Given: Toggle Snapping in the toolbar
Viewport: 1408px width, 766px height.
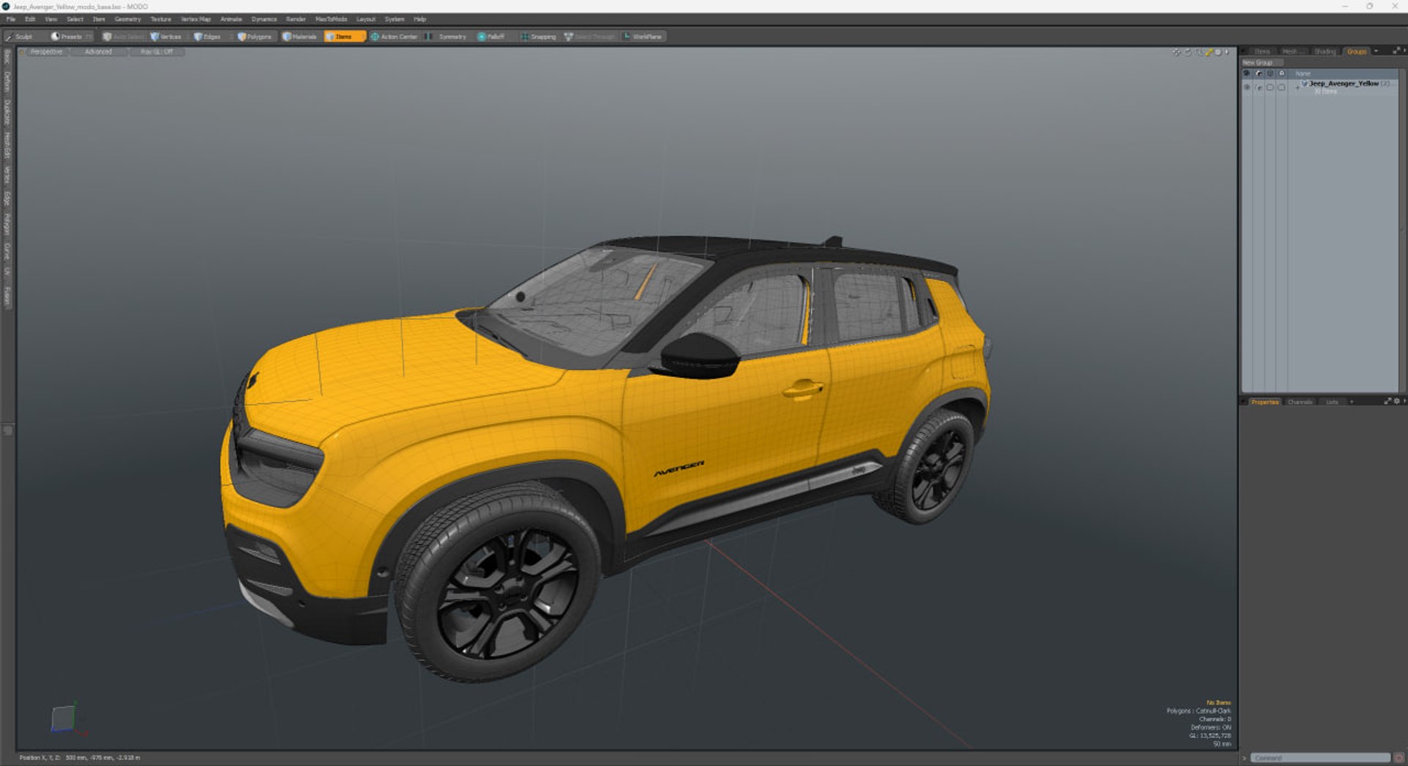Looking at the screenshot, I should point(539,37).
